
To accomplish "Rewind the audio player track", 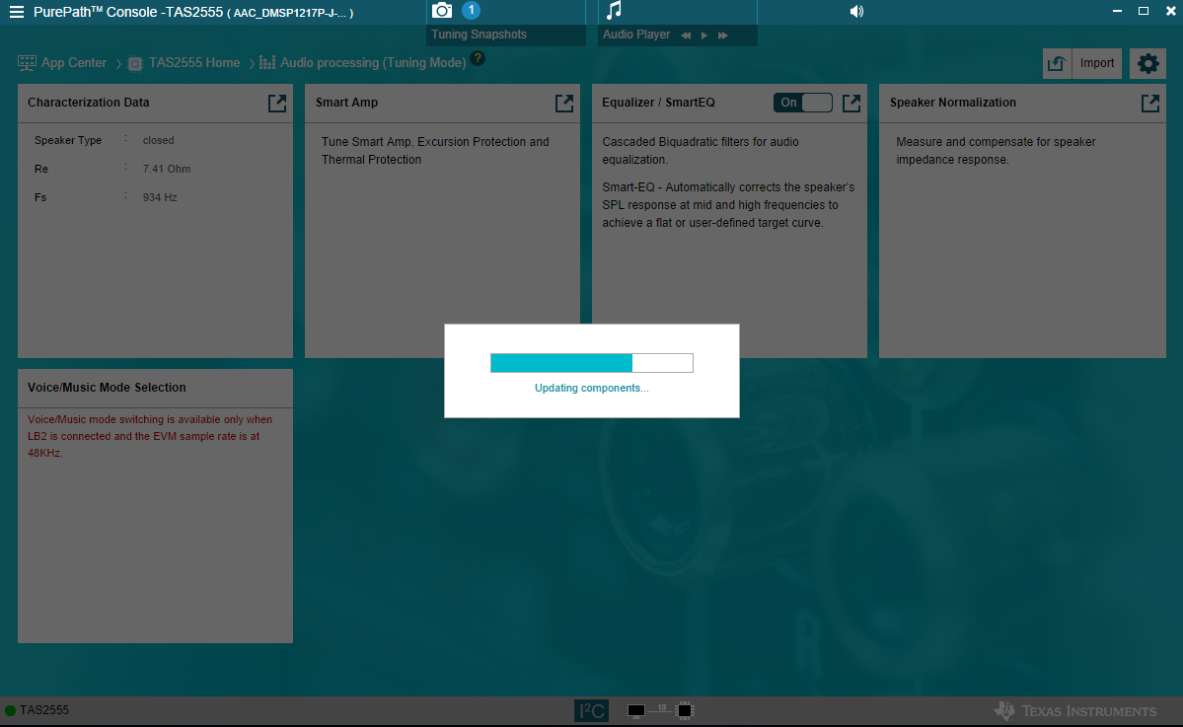I will [686, 36].
